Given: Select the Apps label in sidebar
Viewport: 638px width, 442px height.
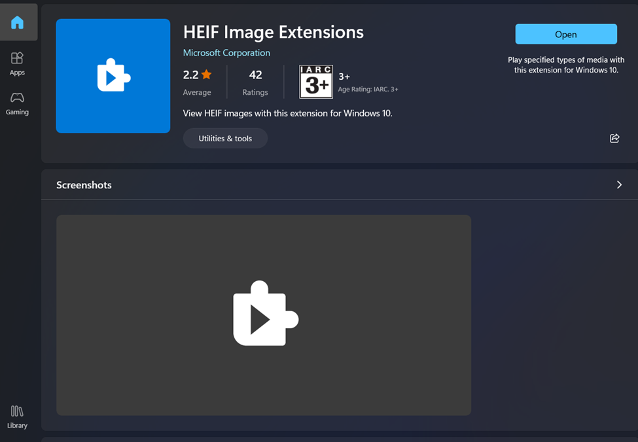Looking at the screenshot, I should tap(17, 73).
